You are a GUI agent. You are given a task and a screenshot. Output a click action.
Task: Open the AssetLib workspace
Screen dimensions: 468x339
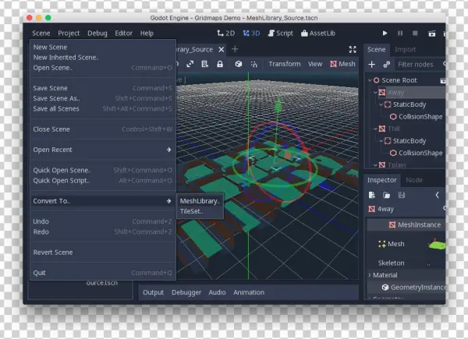tap(318, 33)
